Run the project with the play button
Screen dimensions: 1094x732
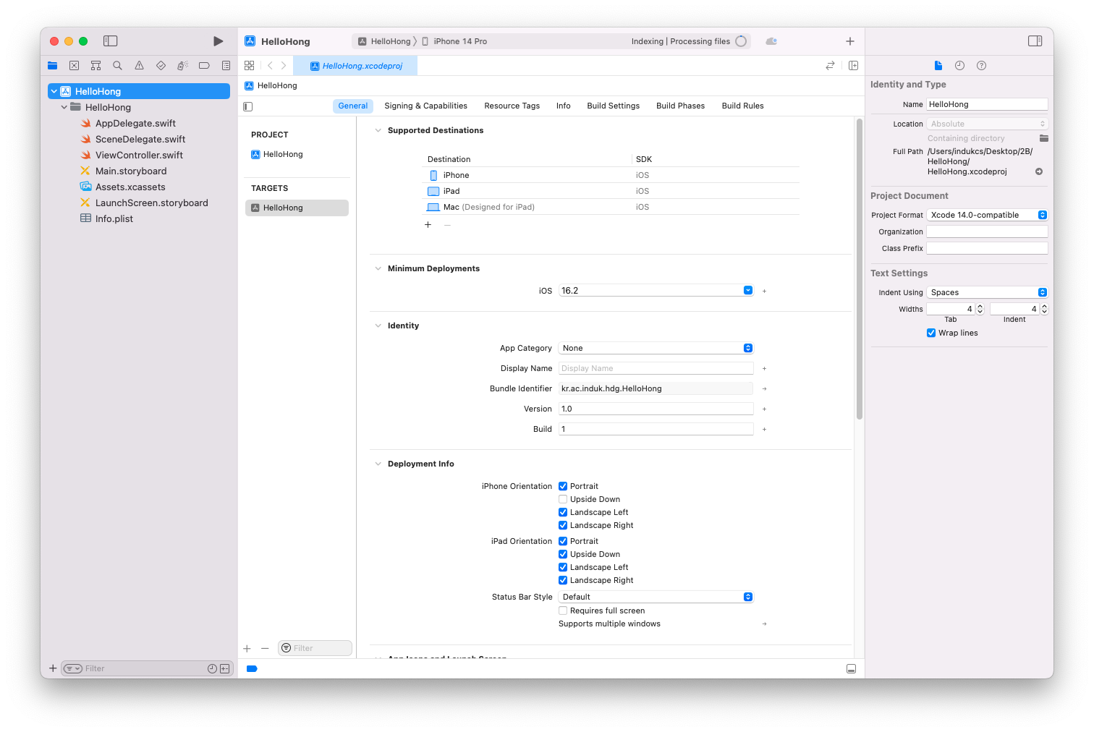coord(218,41)
